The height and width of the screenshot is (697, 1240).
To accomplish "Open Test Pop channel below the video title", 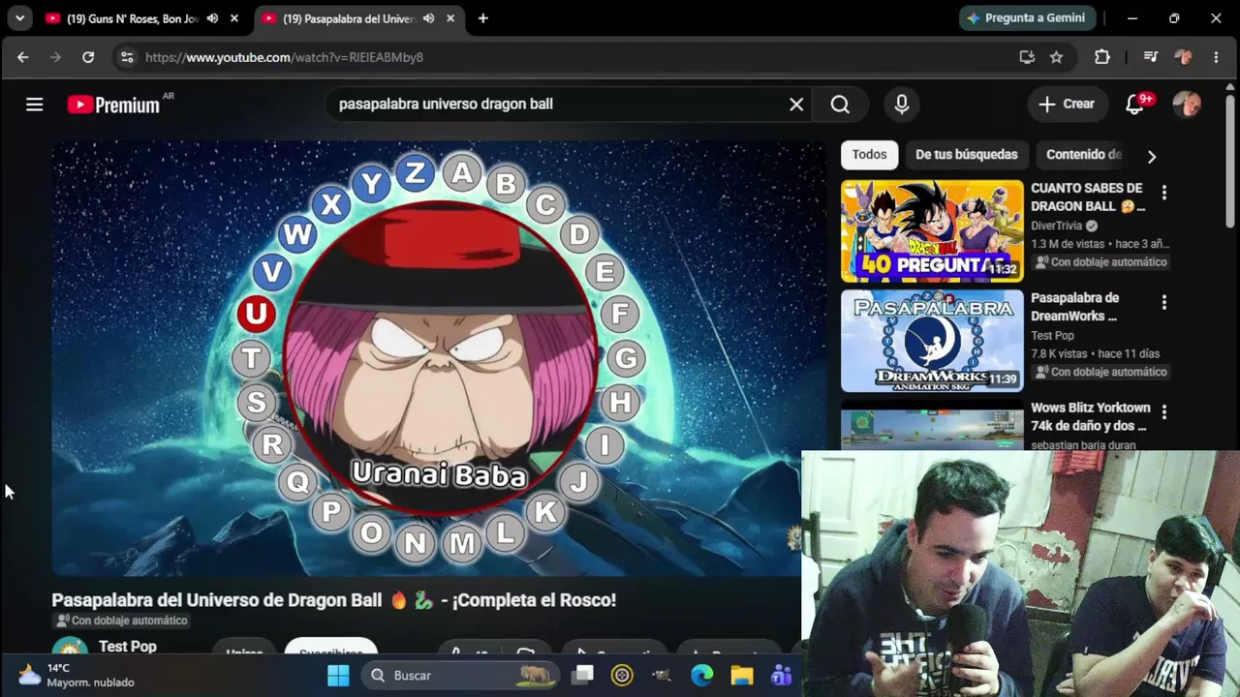I will pos(127,646).
